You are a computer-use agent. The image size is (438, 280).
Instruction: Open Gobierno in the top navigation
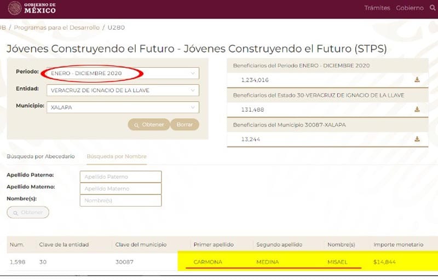[x=410, y=8]
